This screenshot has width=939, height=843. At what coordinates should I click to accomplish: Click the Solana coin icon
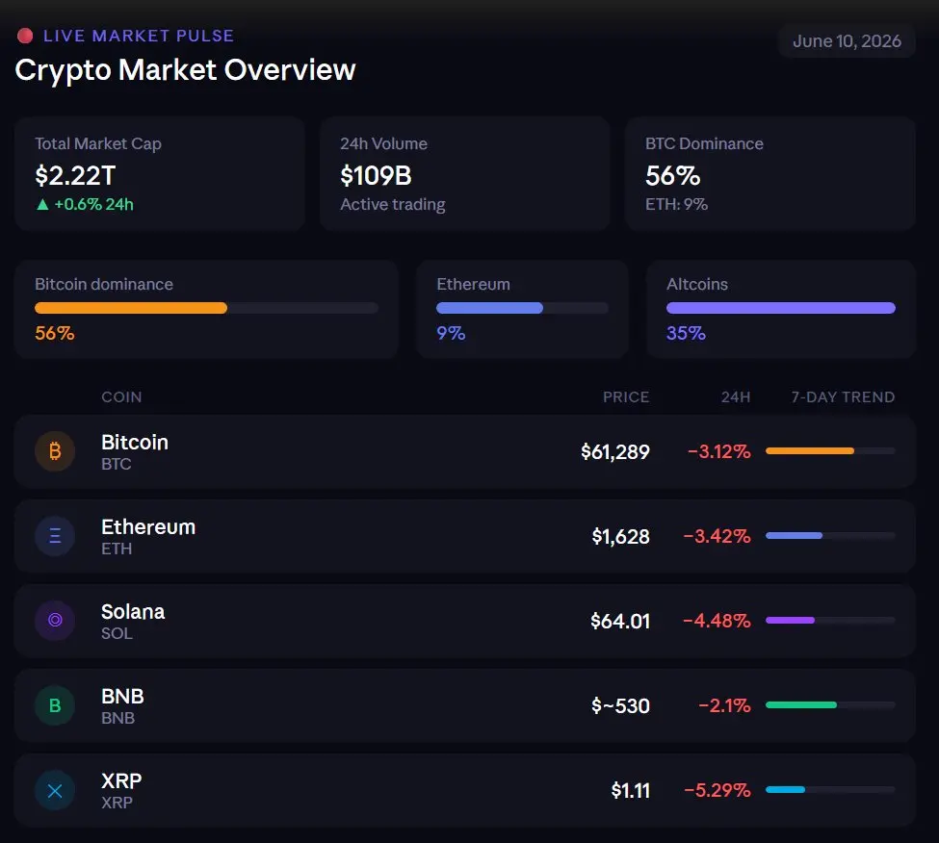[55, 621]
